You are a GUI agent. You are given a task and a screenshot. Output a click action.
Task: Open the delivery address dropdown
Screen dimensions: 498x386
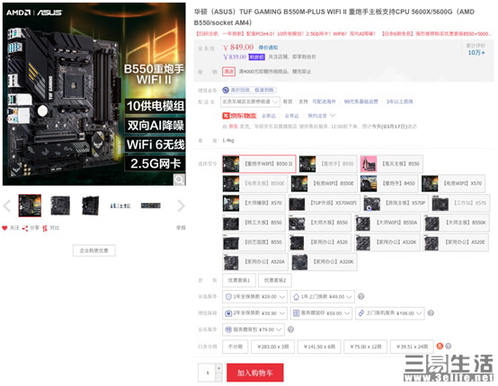click(250, 101)
